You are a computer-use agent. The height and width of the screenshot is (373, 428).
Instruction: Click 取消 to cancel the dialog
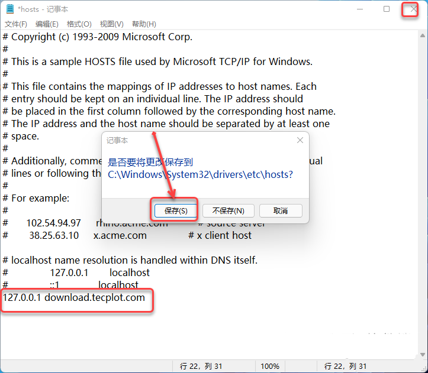[281, 211]
